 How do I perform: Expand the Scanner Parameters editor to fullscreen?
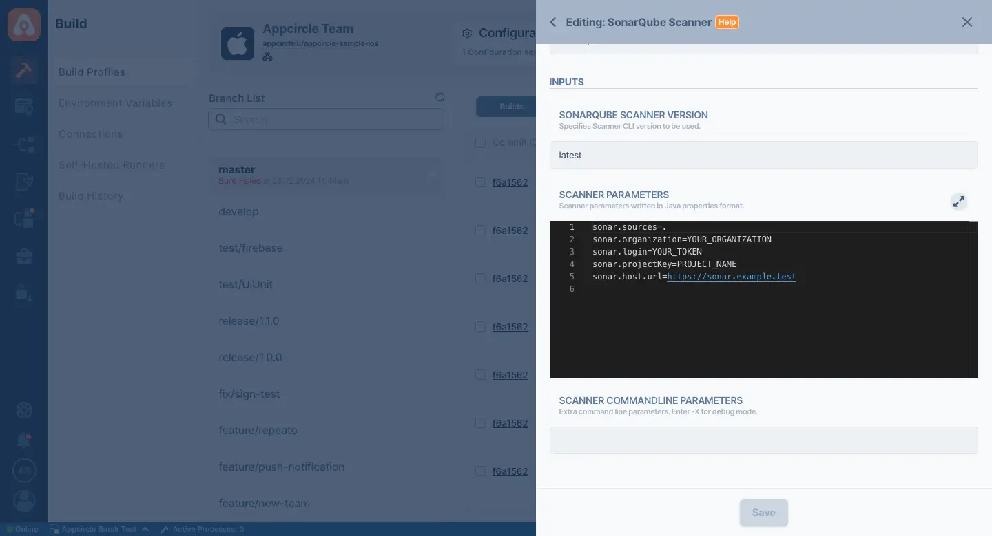(959, 202)
